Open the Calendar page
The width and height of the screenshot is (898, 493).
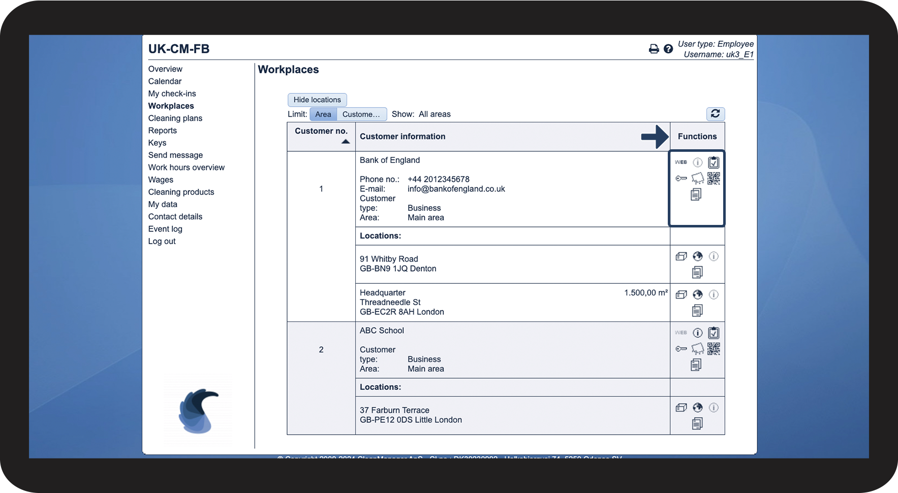165,81
